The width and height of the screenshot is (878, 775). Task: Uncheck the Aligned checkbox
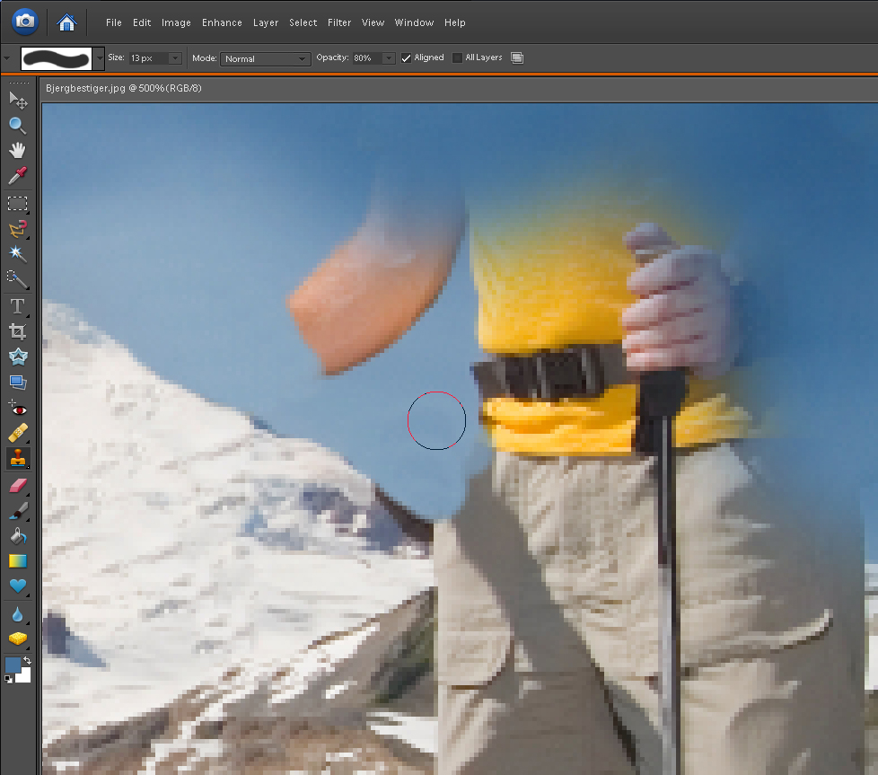pyautogui.click(x=407, y=58)
